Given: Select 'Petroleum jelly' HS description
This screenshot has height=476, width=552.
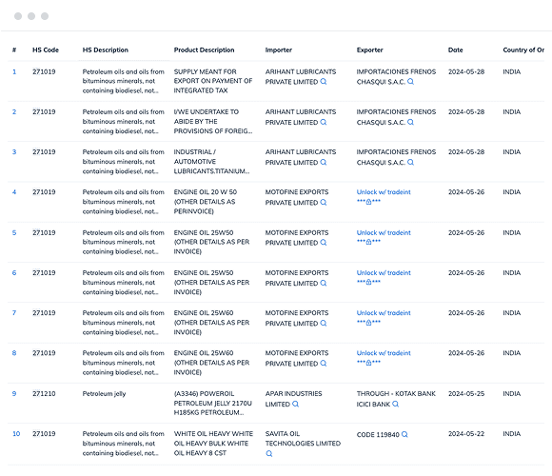Looking at the screenshot, I should point(104,393).
